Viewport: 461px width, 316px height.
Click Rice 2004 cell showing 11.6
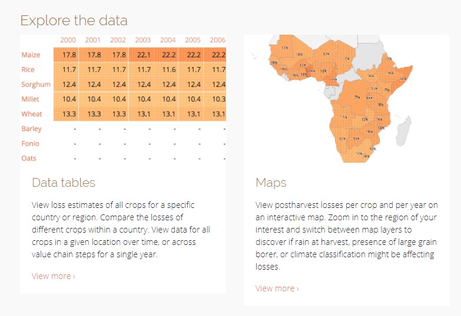click(x=168, y=70)
